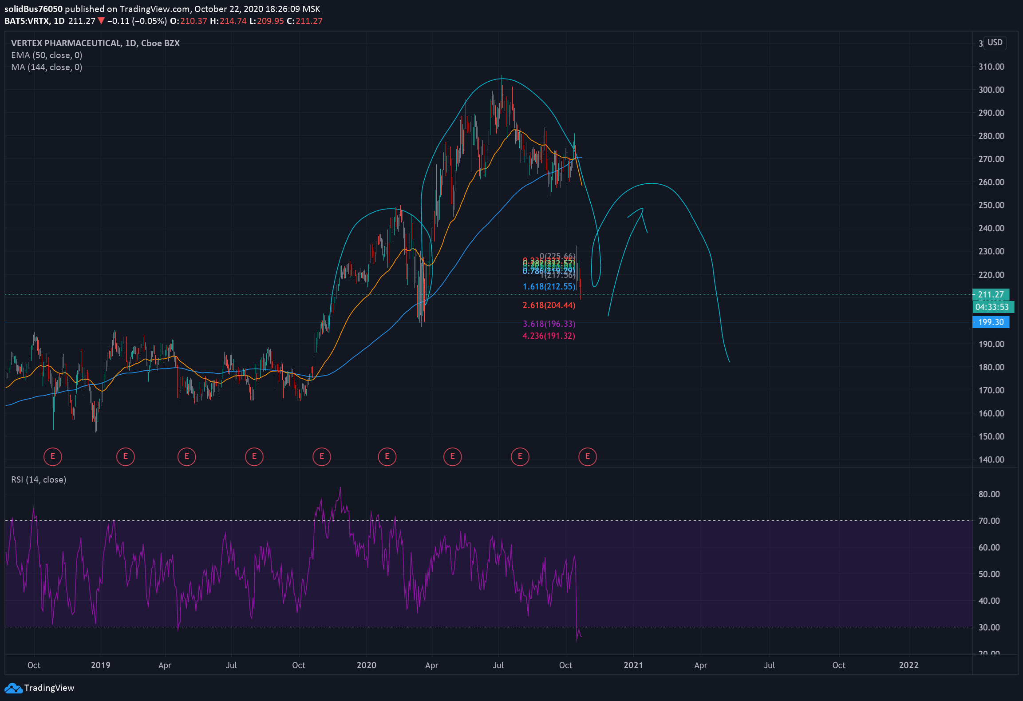Select the MA (144, close, 0) legend
This screenshot has width=1023, height=701.
47,67
